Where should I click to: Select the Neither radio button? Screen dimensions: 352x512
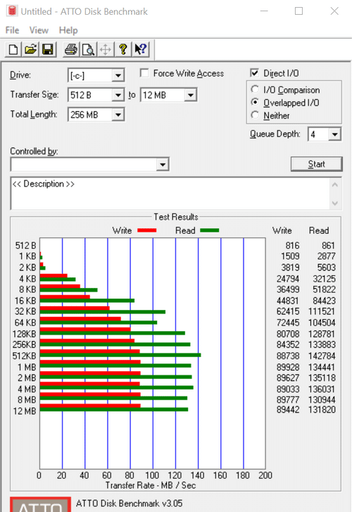coord(255,115)
